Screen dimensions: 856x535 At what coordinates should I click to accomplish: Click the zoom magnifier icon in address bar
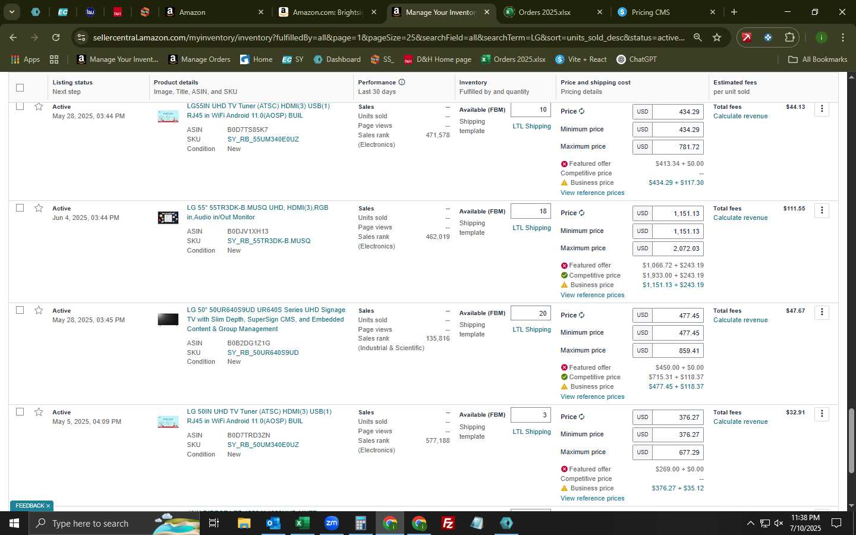[x=697, y=37]
